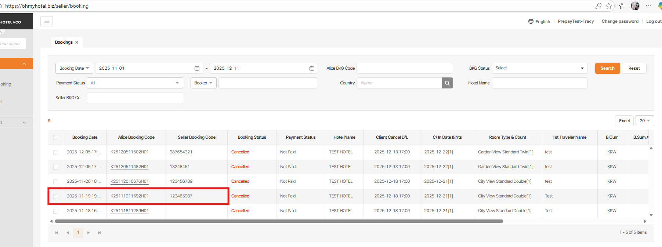The height and width of the screenshot is (247, 662).
Task: Go to the first page of results
Action: tap(57, 233)
